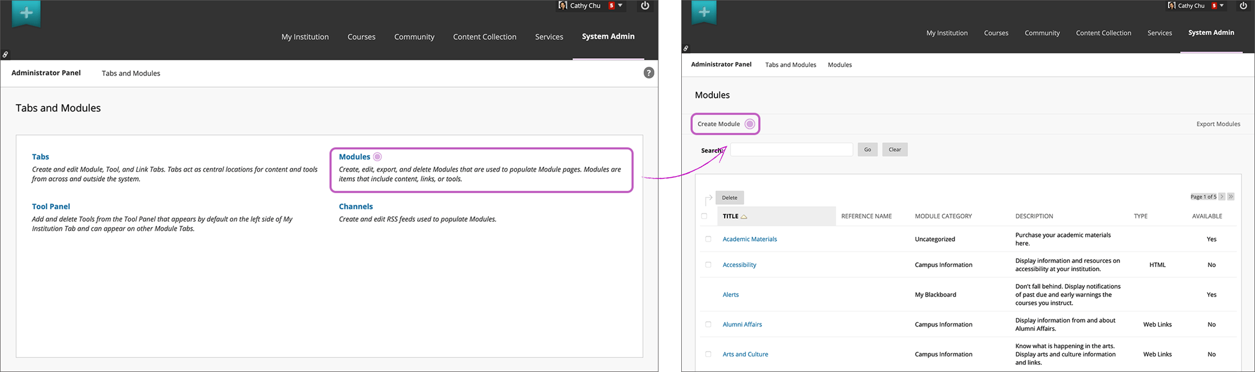1255x372 pixels.
Task: Click the power logout icon in the Modules window
Action: 1244,6
